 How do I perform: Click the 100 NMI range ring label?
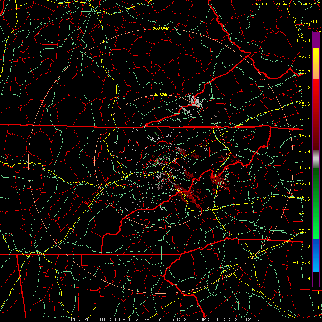pyautogui.click(x=161, y=28)
